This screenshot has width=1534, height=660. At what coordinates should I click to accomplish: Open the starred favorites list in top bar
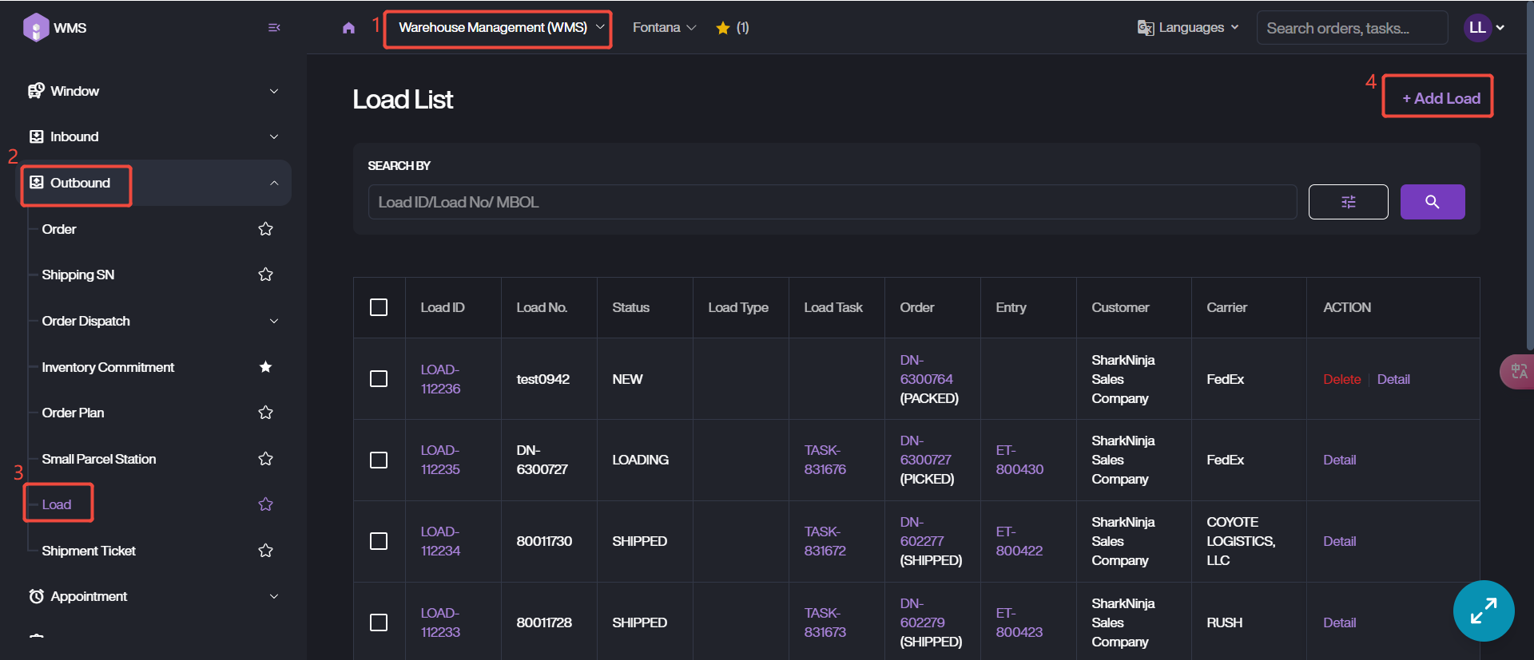732,28
